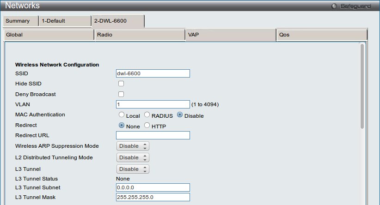Go to the Qos tab
Viewport: 380px width, 205px height.
pos(321,35)
